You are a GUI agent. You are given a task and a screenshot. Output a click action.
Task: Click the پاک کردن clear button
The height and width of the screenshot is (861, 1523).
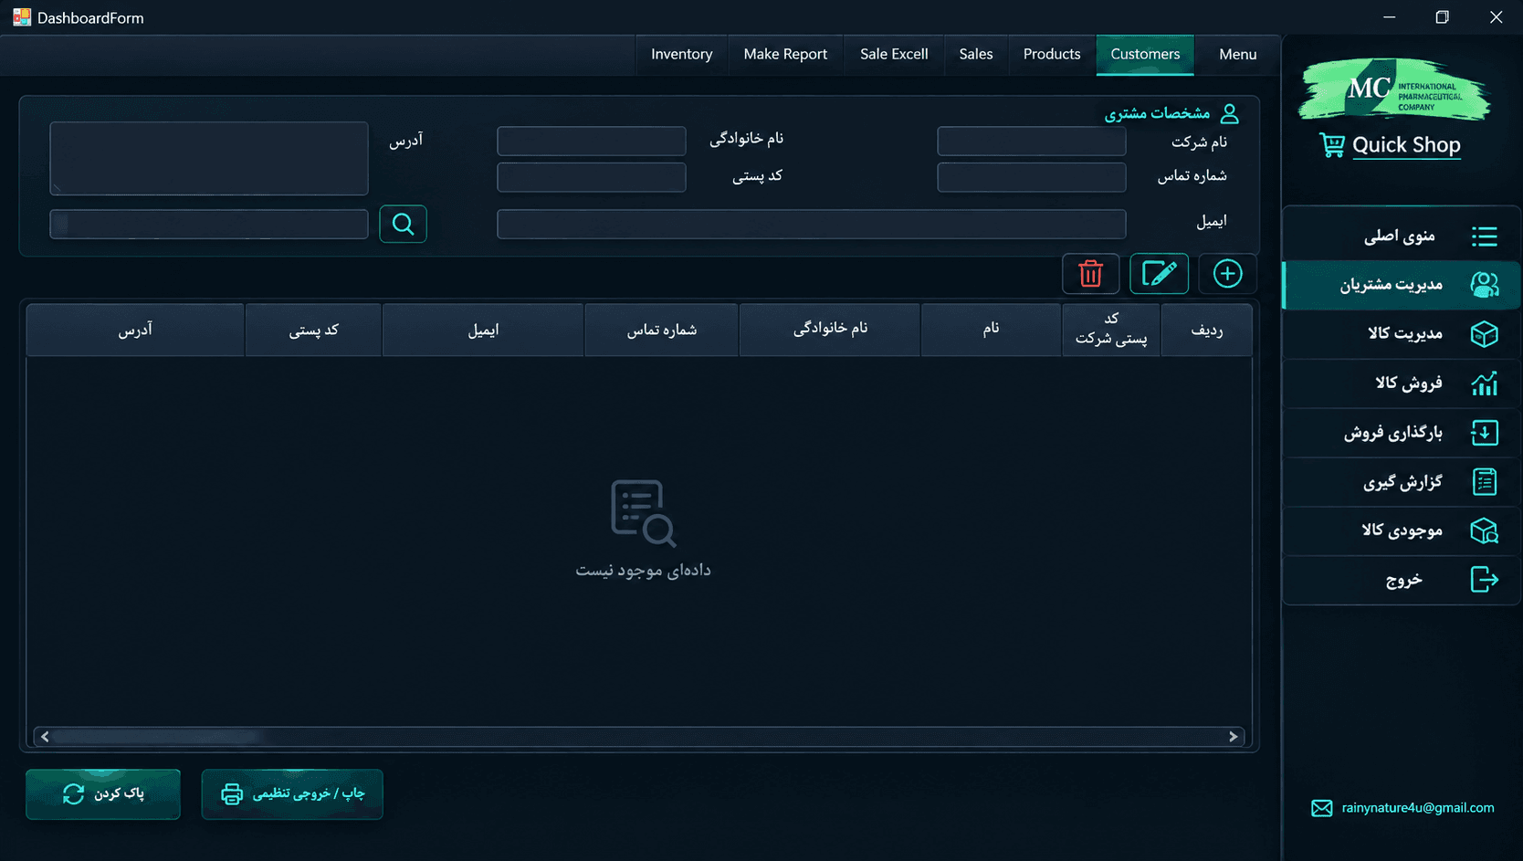point(103,794)
